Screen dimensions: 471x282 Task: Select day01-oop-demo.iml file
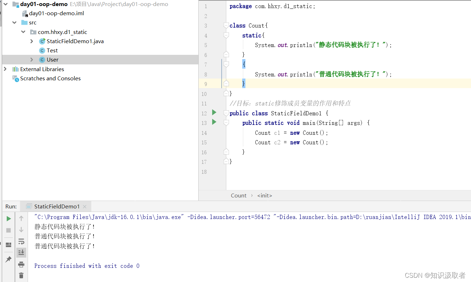tap(56, 13)
